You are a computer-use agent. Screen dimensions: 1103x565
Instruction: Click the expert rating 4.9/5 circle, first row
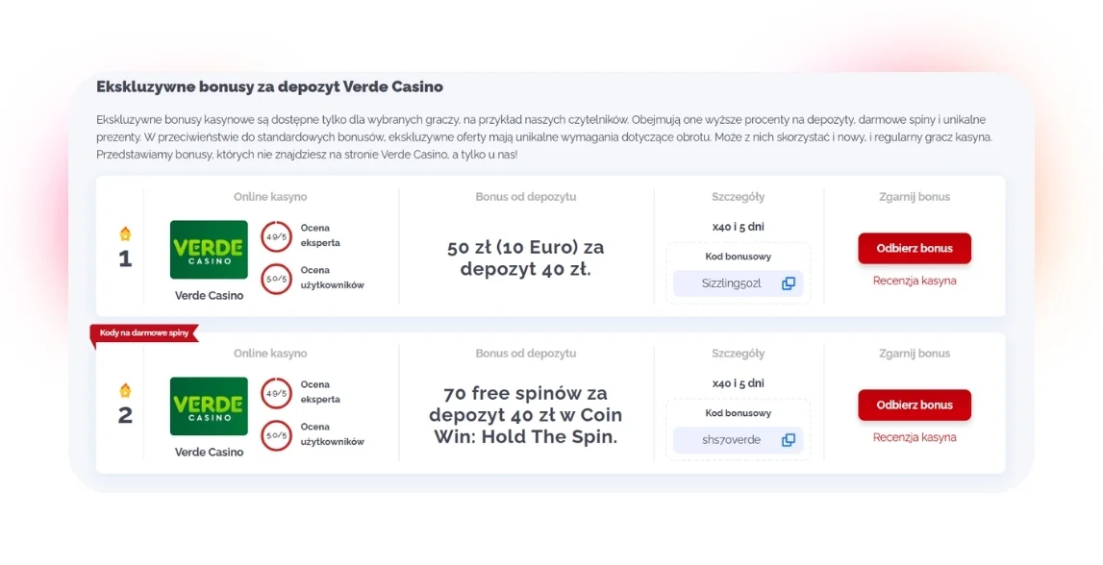coord(276,236)
